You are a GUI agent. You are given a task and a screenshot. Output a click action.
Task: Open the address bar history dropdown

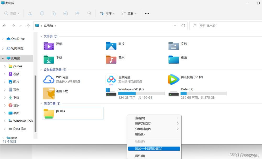point(175,26)
